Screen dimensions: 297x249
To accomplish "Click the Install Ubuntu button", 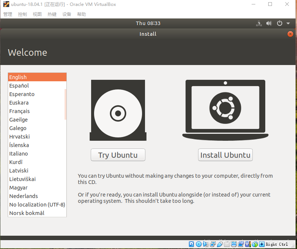I will pos(225,155).
